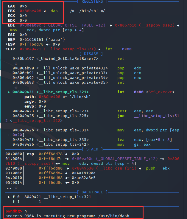This screenshot has height=219, width=187.
Task: Click the DISASM section header
Action: pos(91,54)
